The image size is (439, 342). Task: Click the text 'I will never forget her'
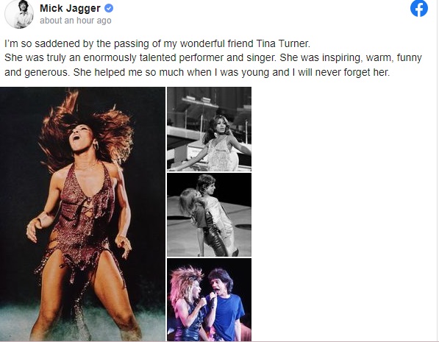click(x=340, y=72)
